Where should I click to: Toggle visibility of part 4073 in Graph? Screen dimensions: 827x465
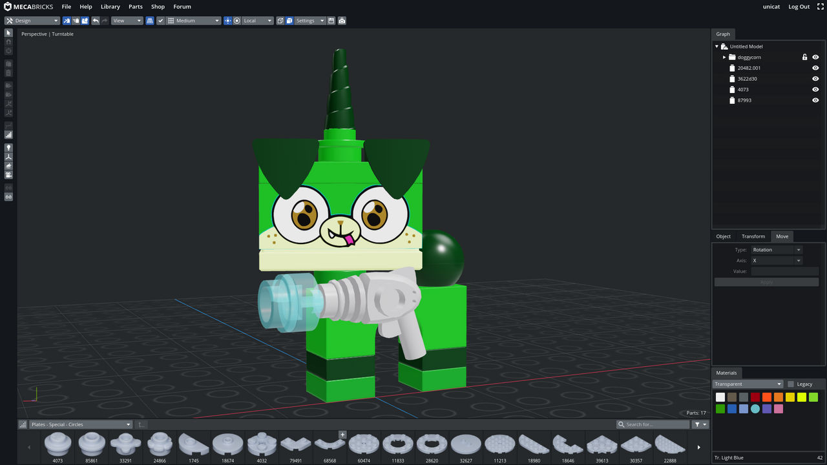click(815, 90)
